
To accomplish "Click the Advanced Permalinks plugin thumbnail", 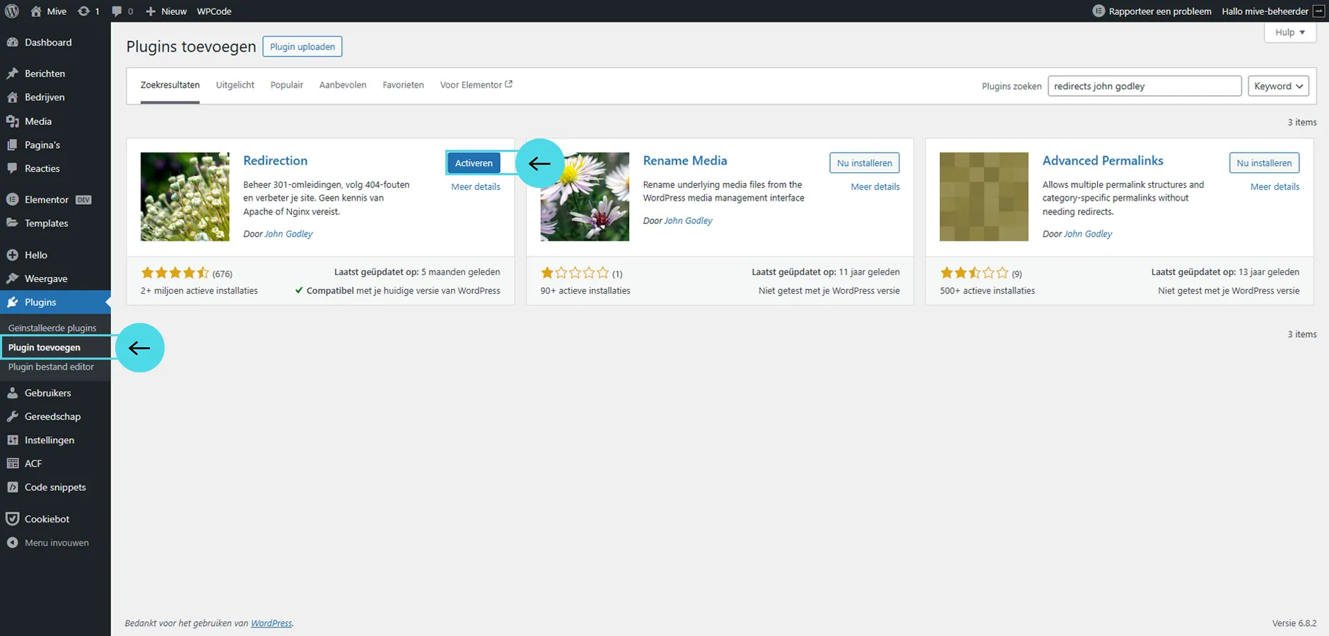I will pyautogui.click(x=983, y=196).
